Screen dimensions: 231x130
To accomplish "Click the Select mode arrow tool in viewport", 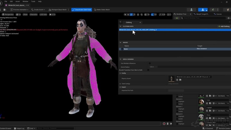I will [125, 15].
